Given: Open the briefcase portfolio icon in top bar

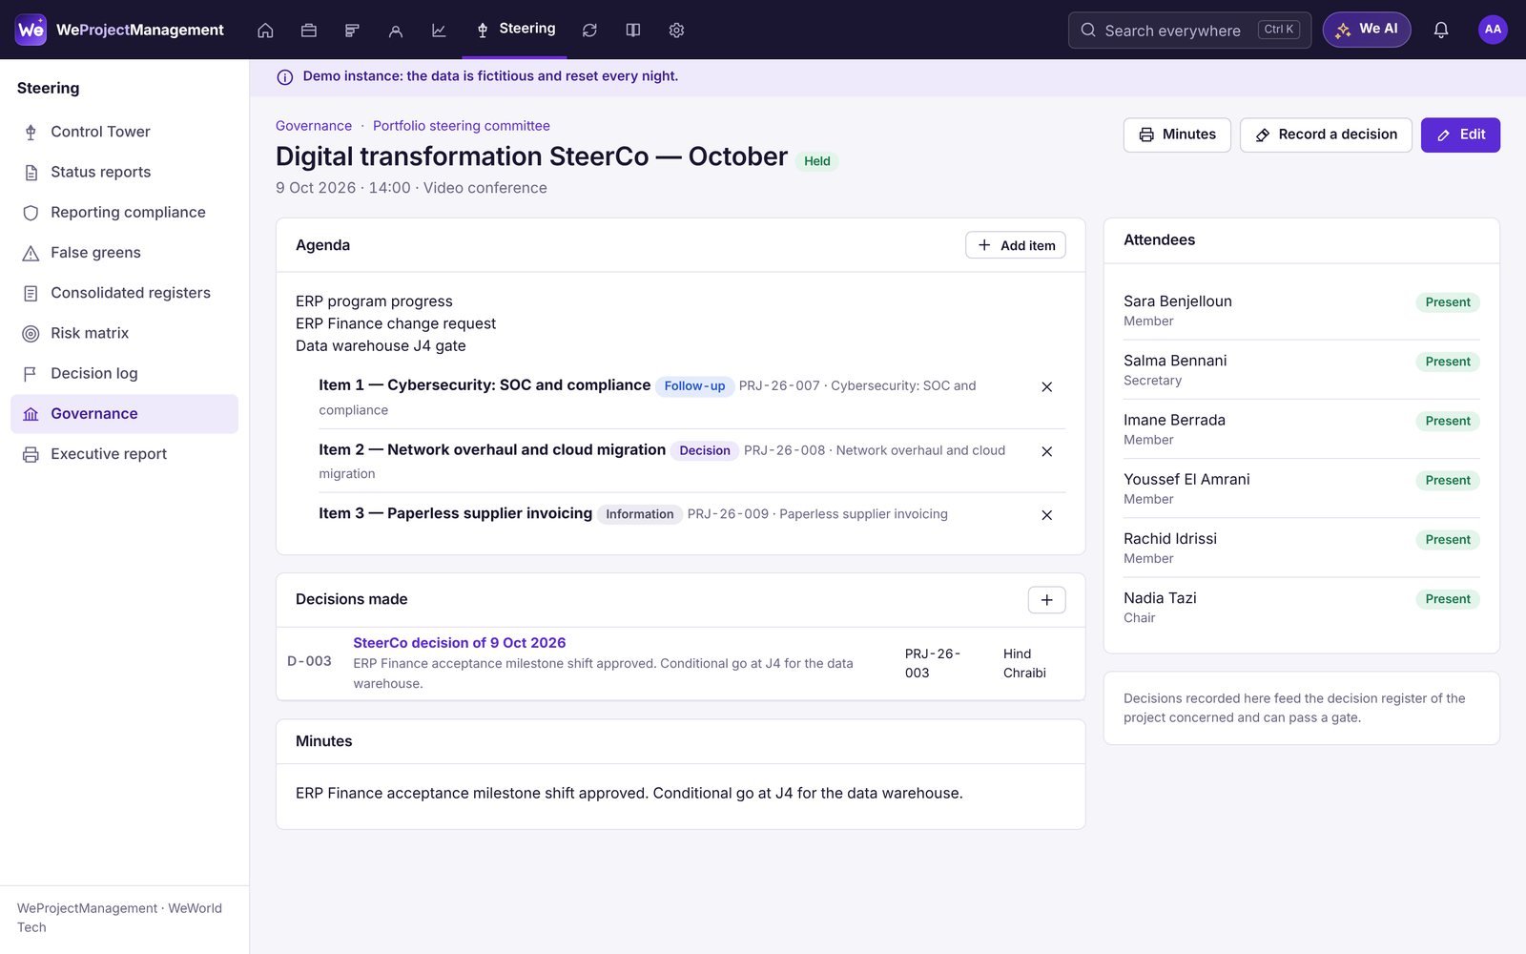Looking at the screenshot, I should [308, 30].
